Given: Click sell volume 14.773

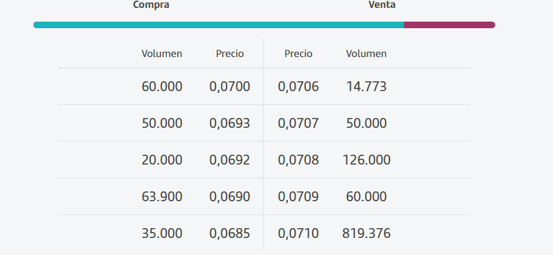Looking at the screenshot, I should (x=366, y=87).
